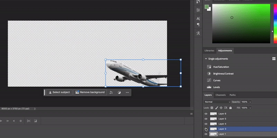Click transform selection icon in contextual bar
Viewport: 277px width, 138px height.
111,92
